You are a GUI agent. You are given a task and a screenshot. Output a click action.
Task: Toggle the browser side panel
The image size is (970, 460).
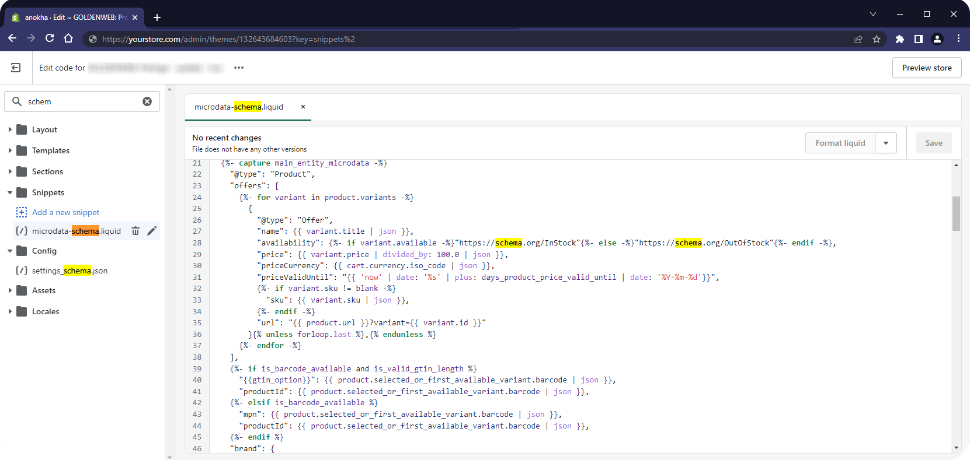pyautogui.click(x=919, y=39)
